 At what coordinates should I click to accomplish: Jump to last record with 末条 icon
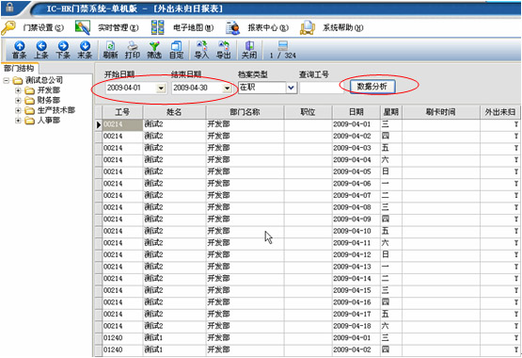pos(85,50)
